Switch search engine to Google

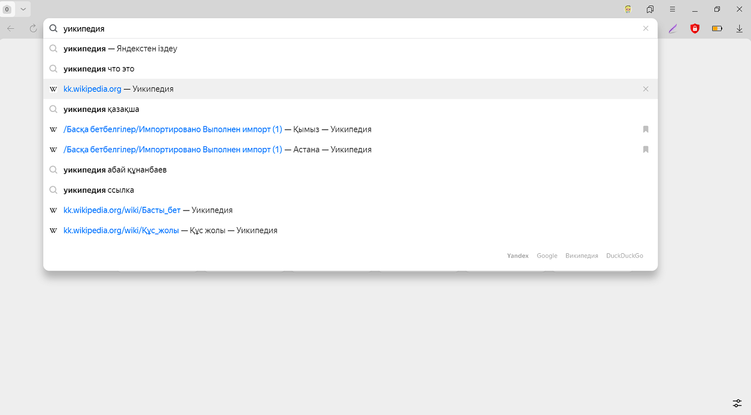point(547,256)
